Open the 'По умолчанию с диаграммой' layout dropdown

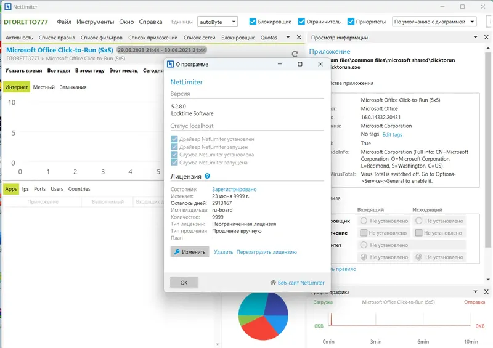[434, 22]
